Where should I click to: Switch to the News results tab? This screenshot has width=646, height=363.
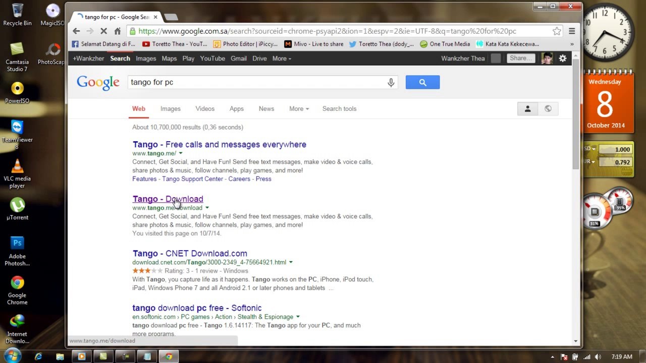[266, 109]
